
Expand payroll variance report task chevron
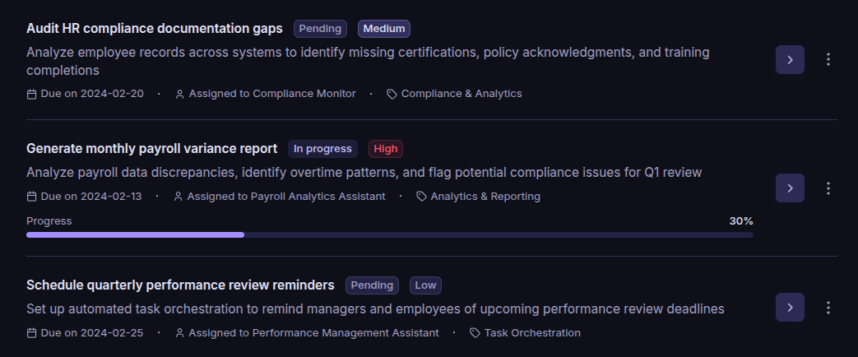point(790,188)
